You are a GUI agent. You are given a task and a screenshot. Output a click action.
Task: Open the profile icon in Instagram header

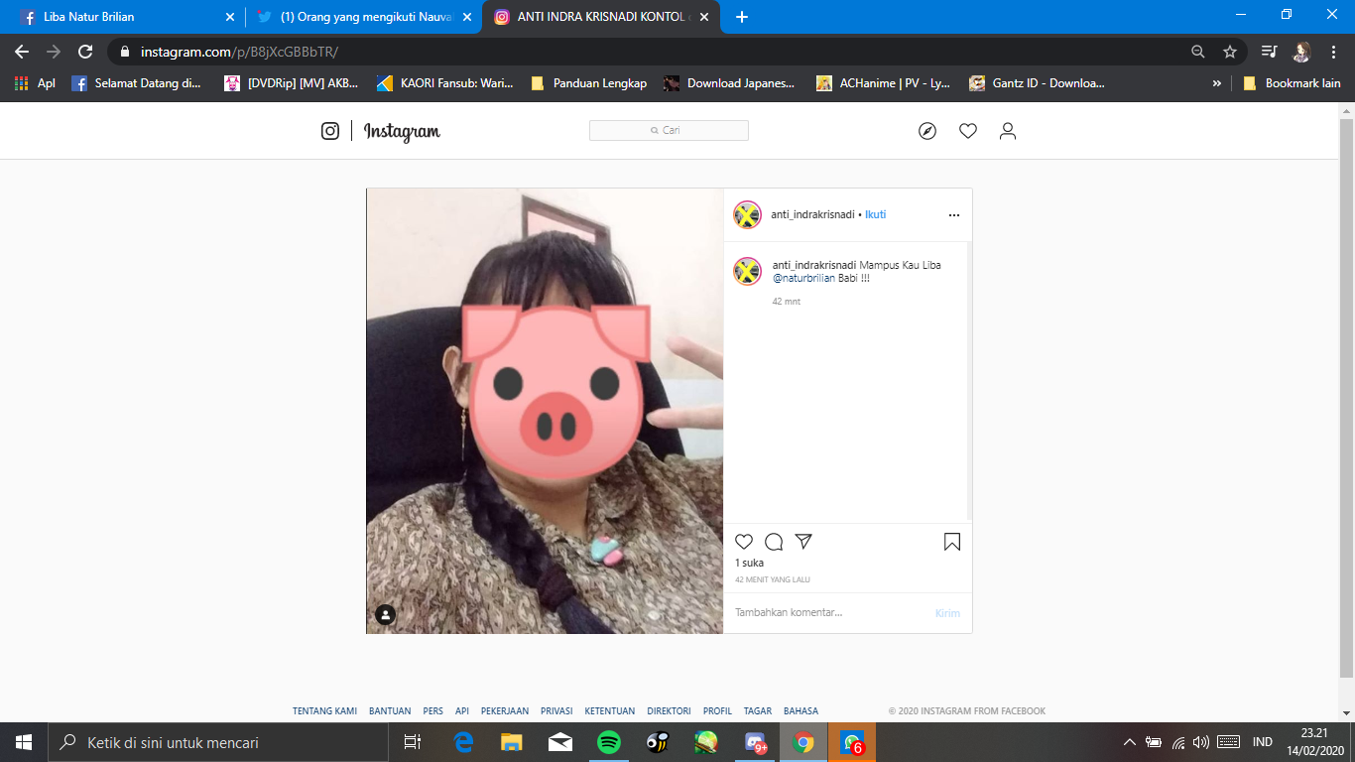pyautogui.click(x=1008, y=131)
